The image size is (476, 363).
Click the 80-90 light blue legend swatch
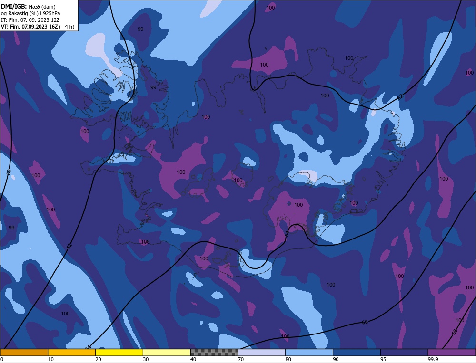point(309,353)
